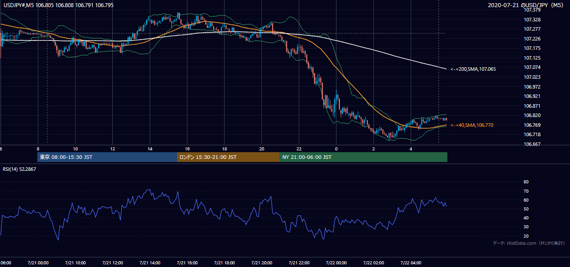Click price axis value 107.074
The width and height of the screenshot is (570, 267).
coord(532,67)
